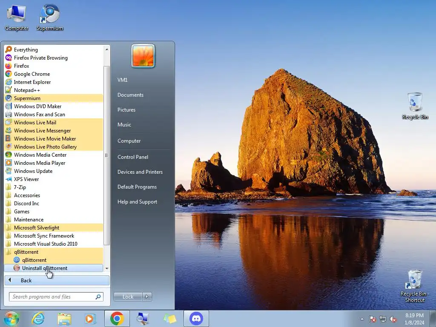The image size is (436, 327).
Task: Open Windows Update
Action: pyautogui.click(x=54, y=171)
